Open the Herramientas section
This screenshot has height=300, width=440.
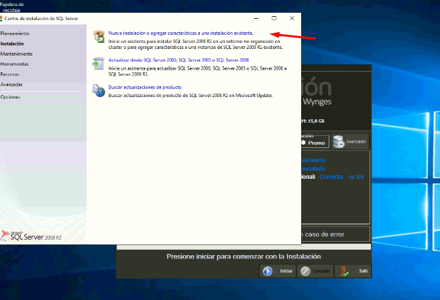15,64
